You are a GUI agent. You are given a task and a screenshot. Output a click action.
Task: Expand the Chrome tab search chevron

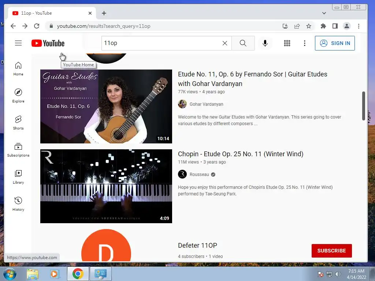(x=324, y=13)
